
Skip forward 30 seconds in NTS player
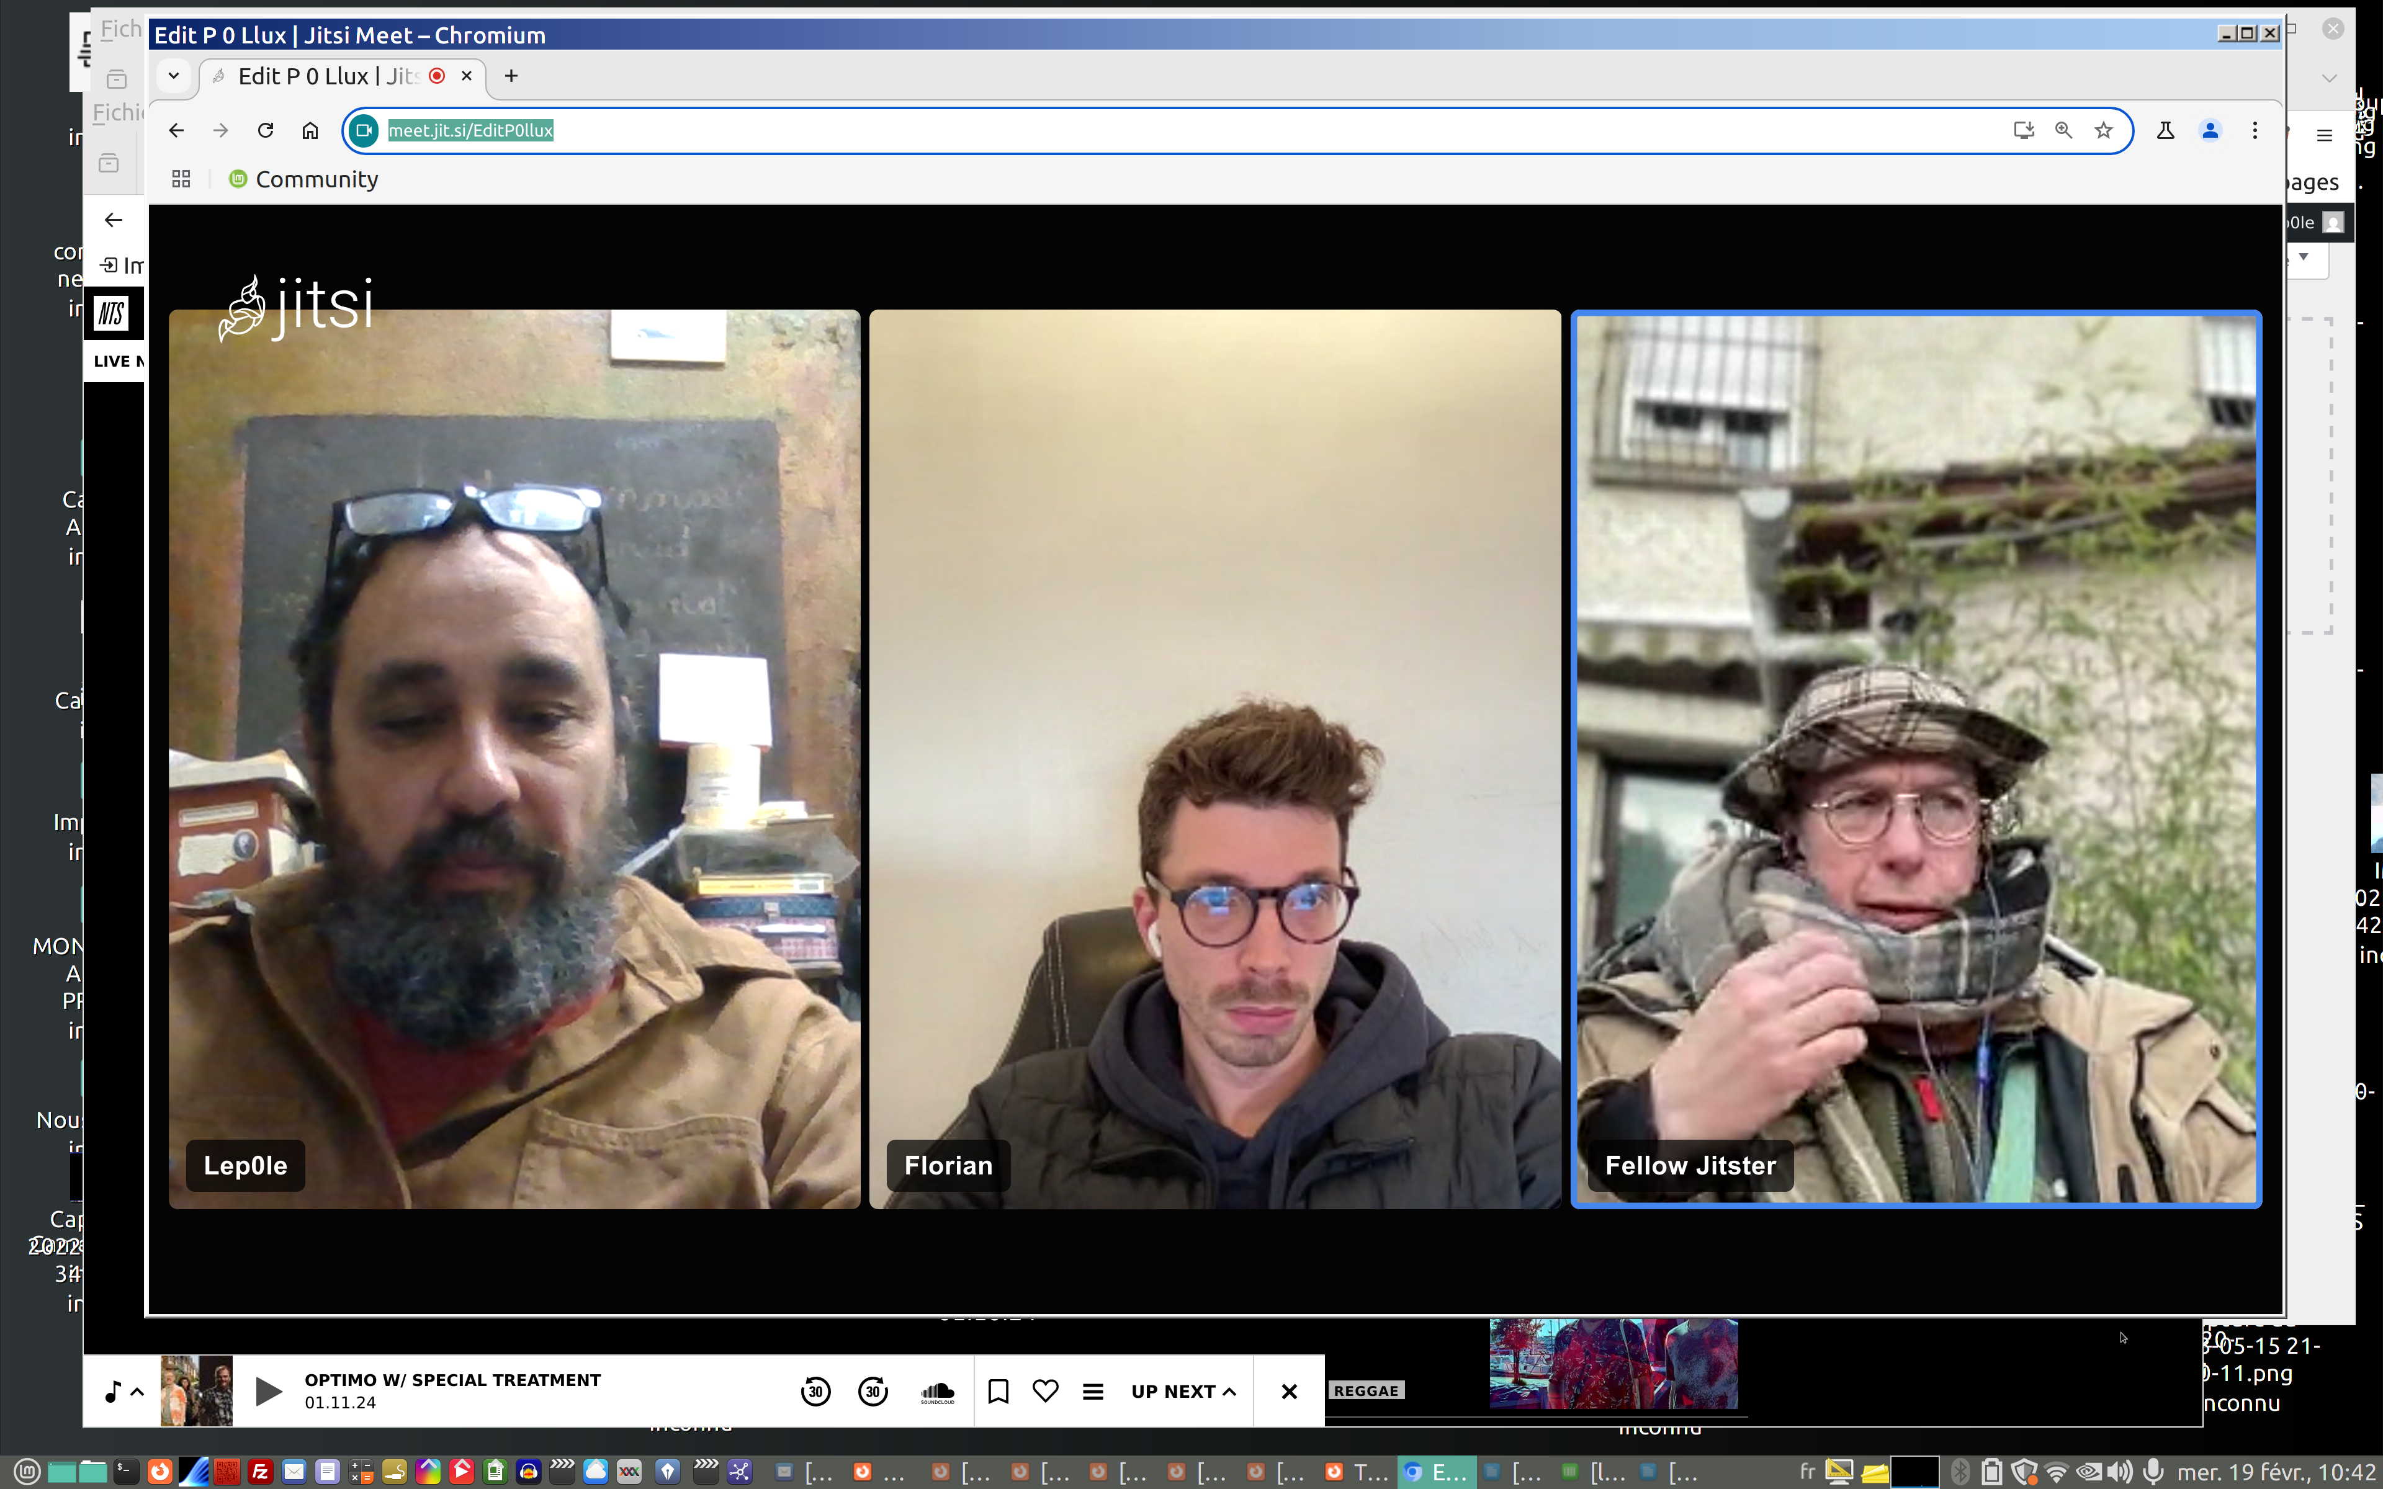pyautogui.click(x=873, y=1390)
